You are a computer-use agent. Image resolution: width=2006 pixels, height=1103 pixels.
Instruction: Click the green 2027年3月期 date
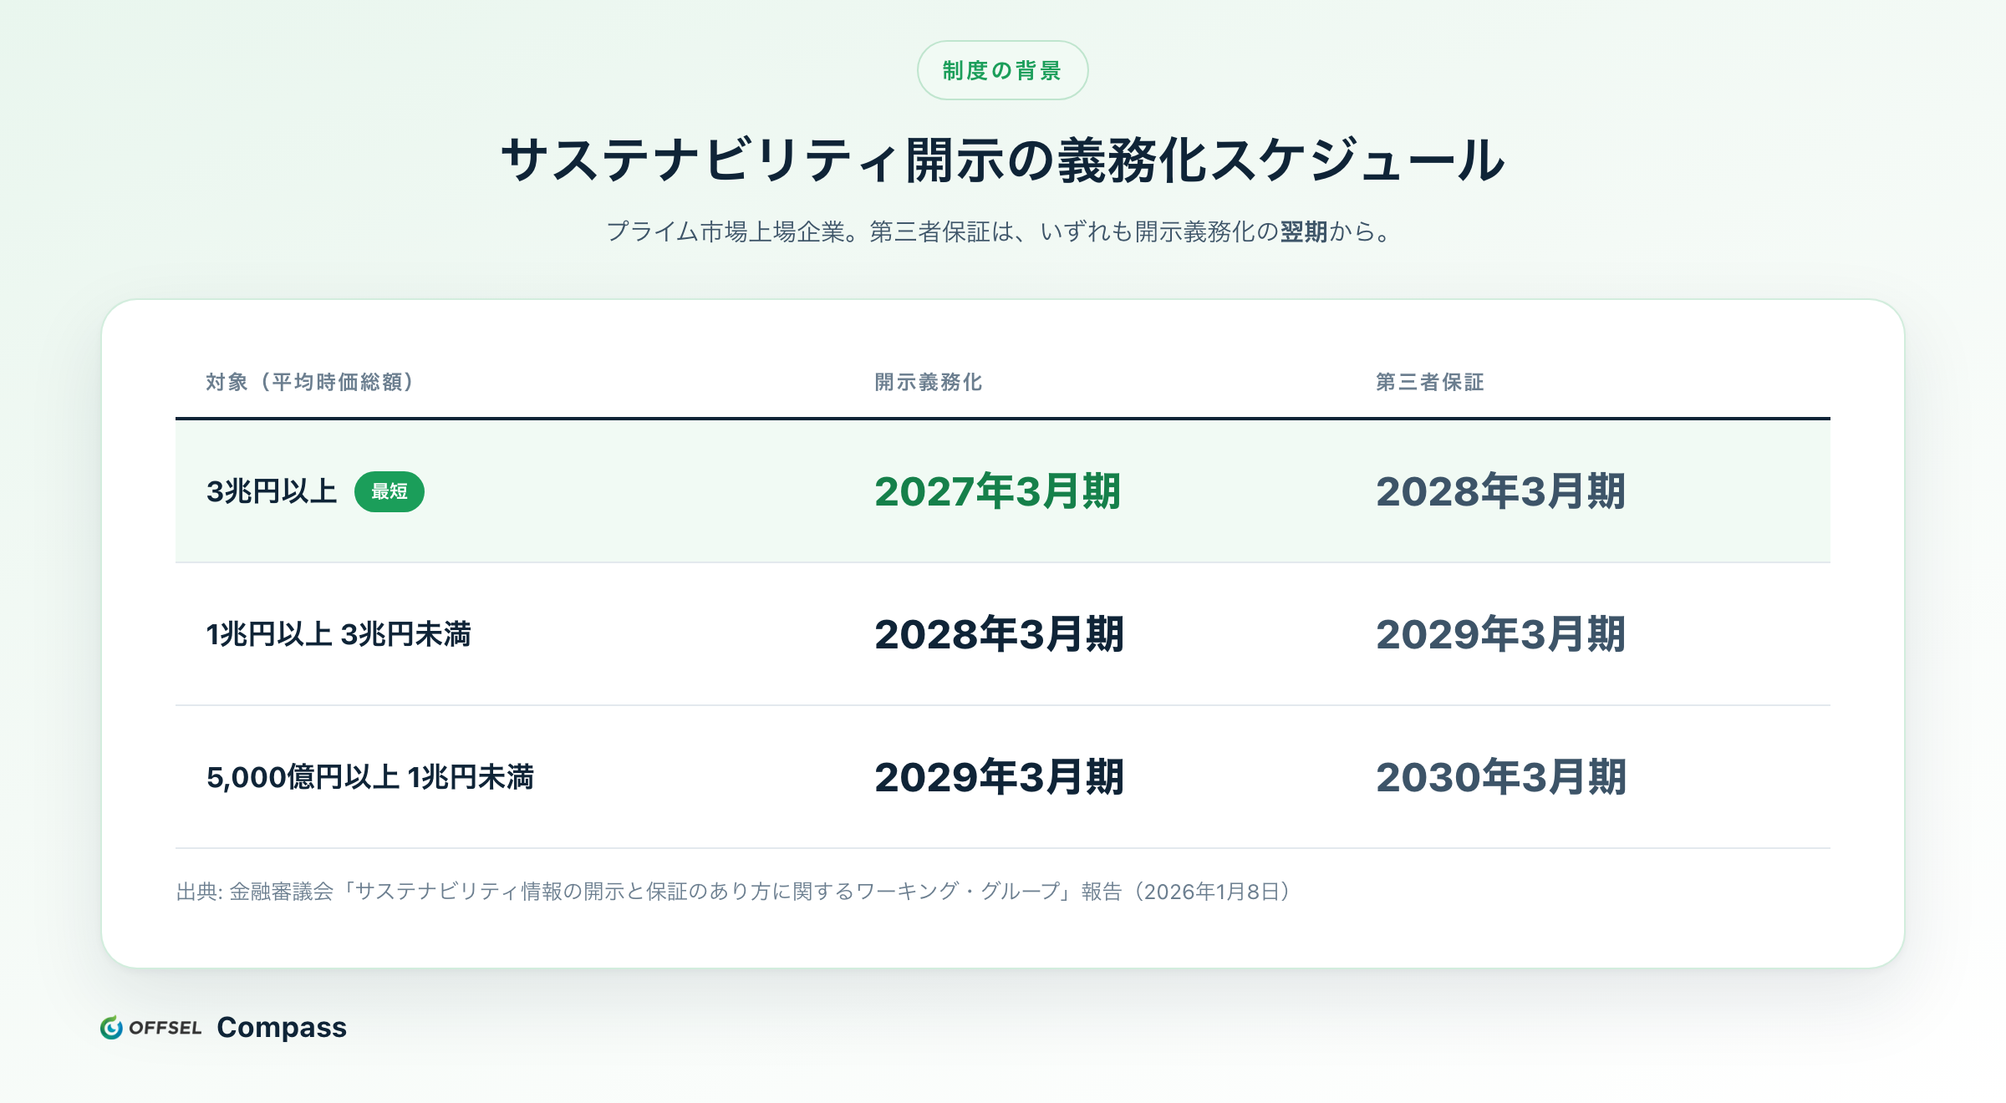tap(997, 491)
